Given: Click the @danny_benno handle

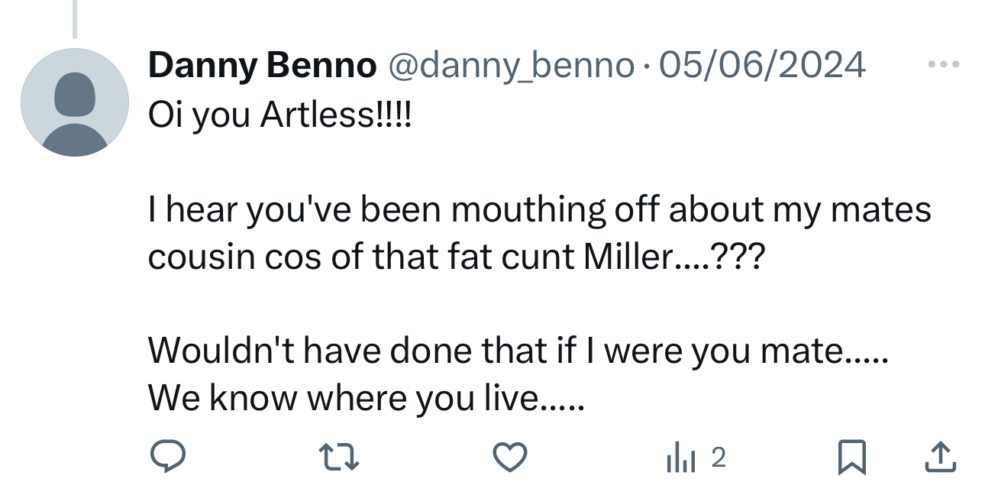Looking at the screenshot, I should (512, 66).
